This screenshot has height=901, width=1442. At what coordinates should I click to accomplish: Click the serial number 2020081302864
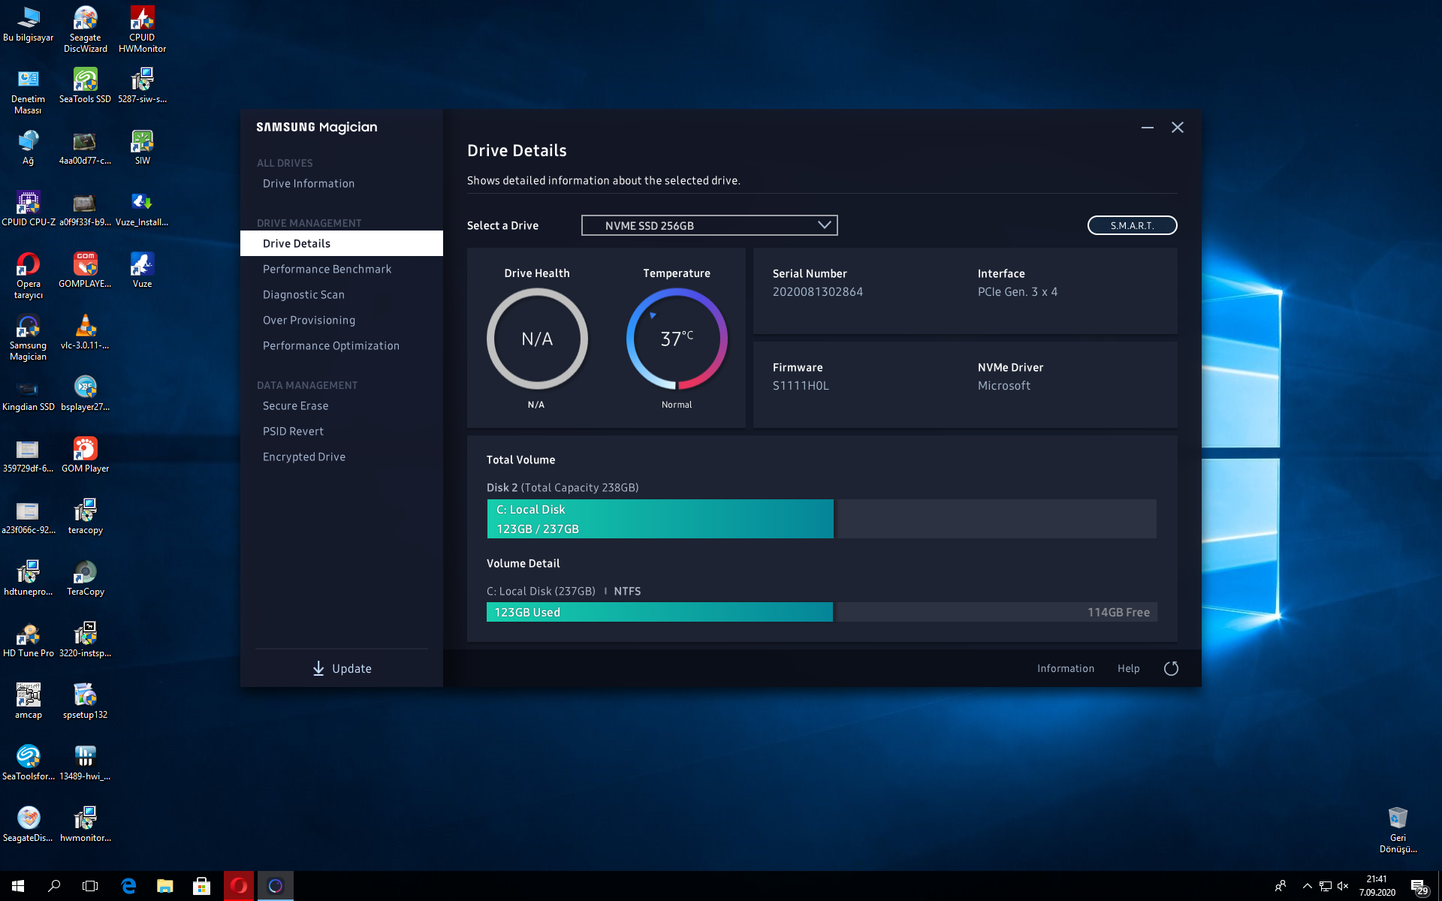818,291
